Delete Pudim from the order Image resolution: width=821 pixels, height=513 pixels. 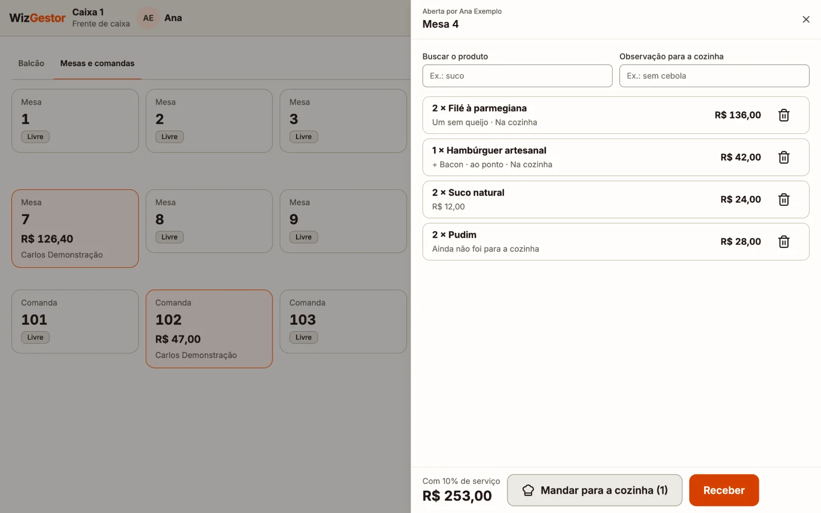coord(784,242)
